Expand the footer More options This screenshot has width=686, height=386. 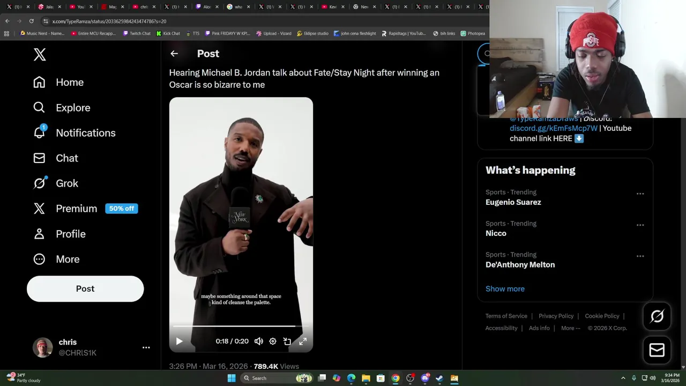[570, 328]
